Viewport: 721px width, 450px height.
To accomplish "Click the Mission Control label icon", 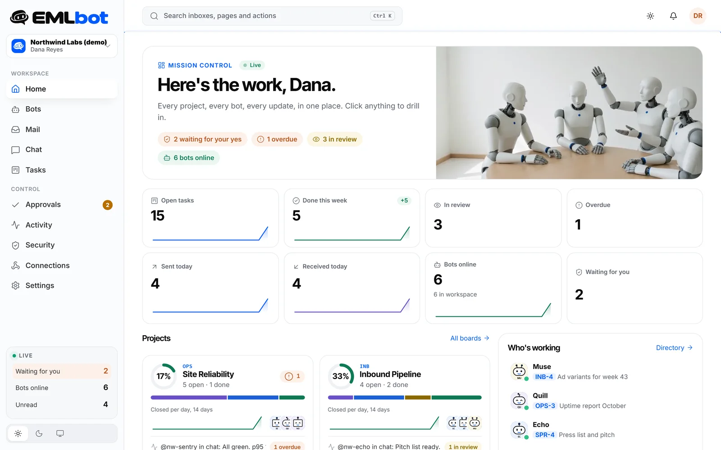I will (x=161, y=65).
